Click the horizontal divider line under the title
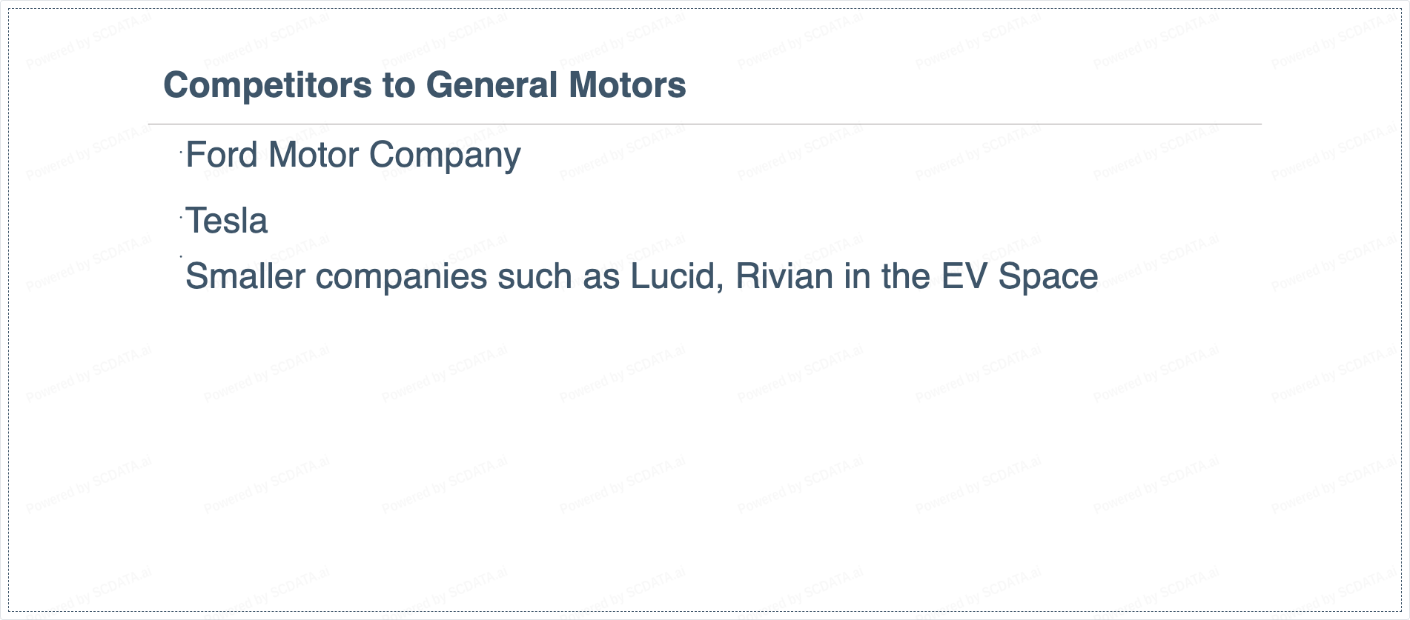 (704, 124)
